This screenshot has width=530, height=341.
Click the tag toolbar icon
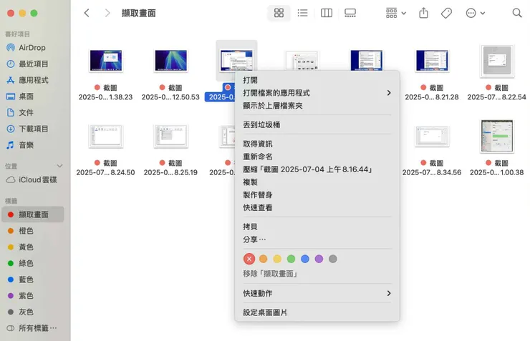(446, 13)
